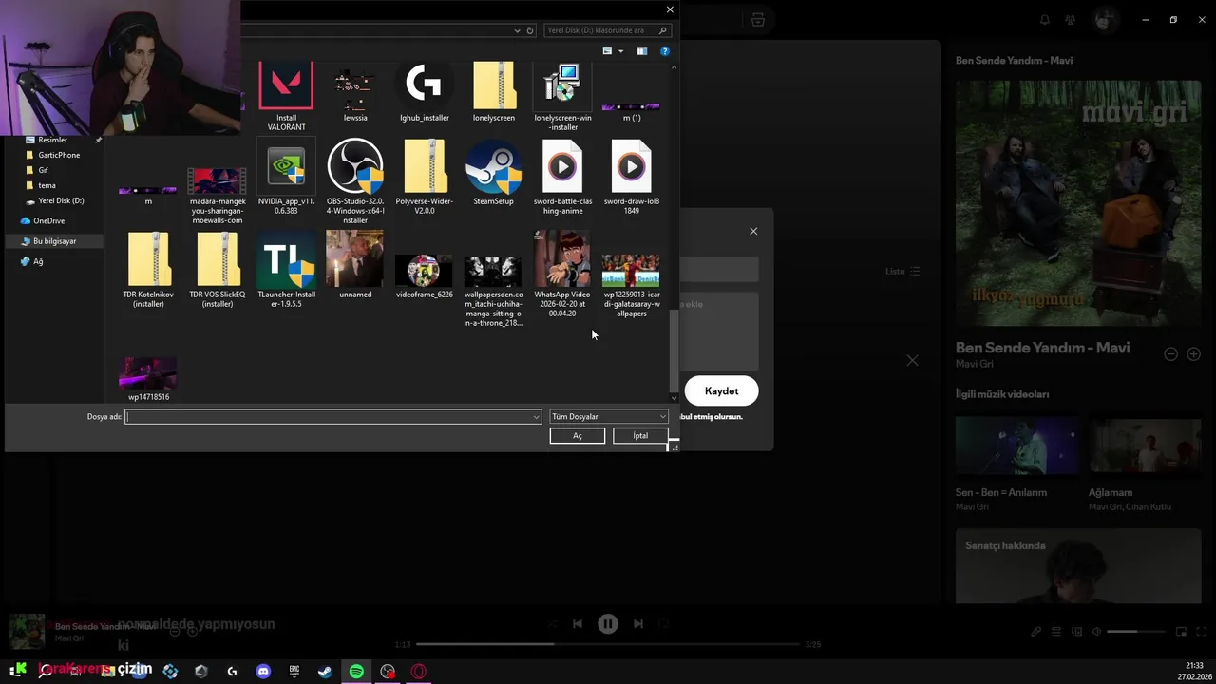The image size is (1216, 684).
Task: Open the view options dropdown arrow
Action: pyautogui.click(x=620, y=51)
